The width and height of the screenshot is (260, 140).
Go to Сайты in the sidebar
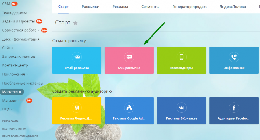point(8,48)
